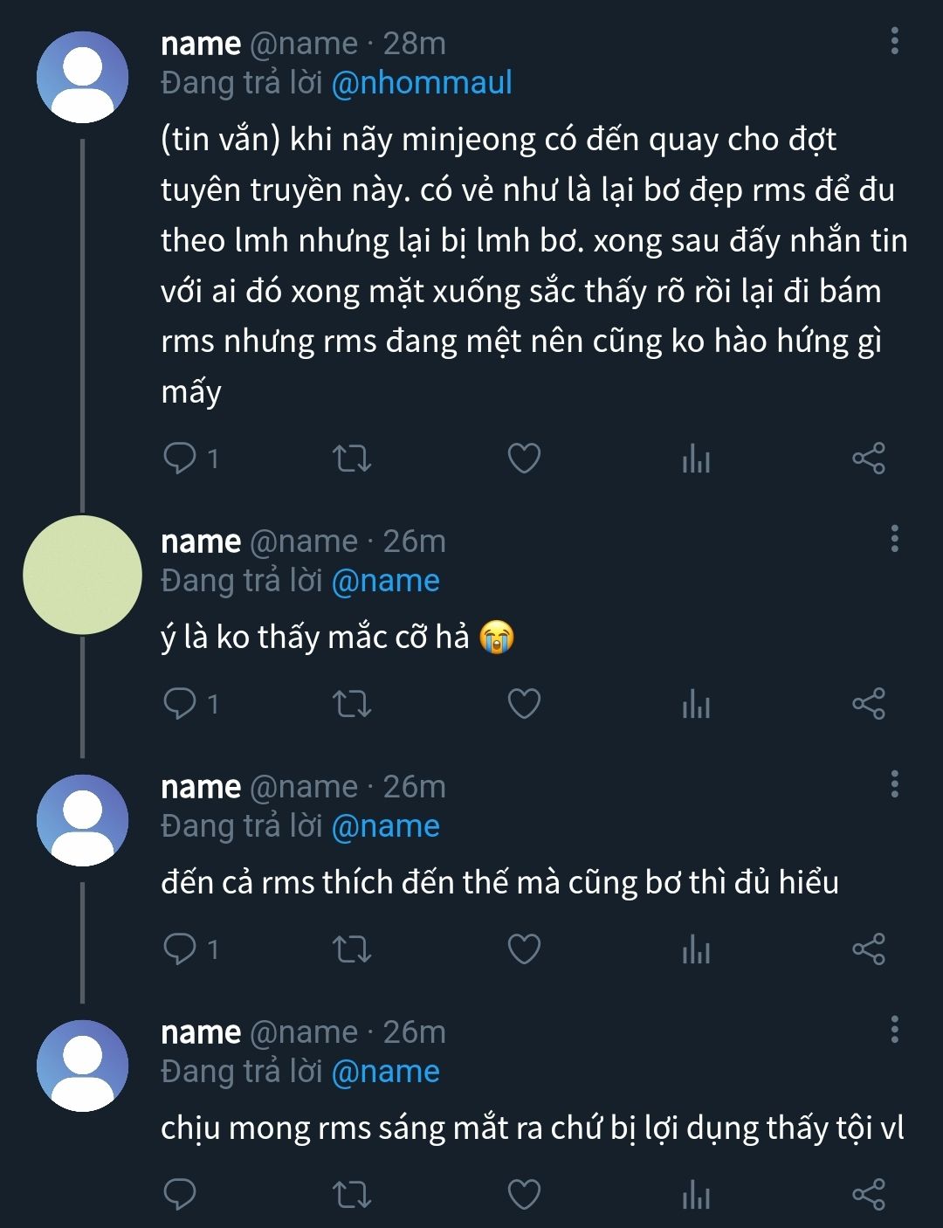Open the @nhommaul profile link

(422, 83)
